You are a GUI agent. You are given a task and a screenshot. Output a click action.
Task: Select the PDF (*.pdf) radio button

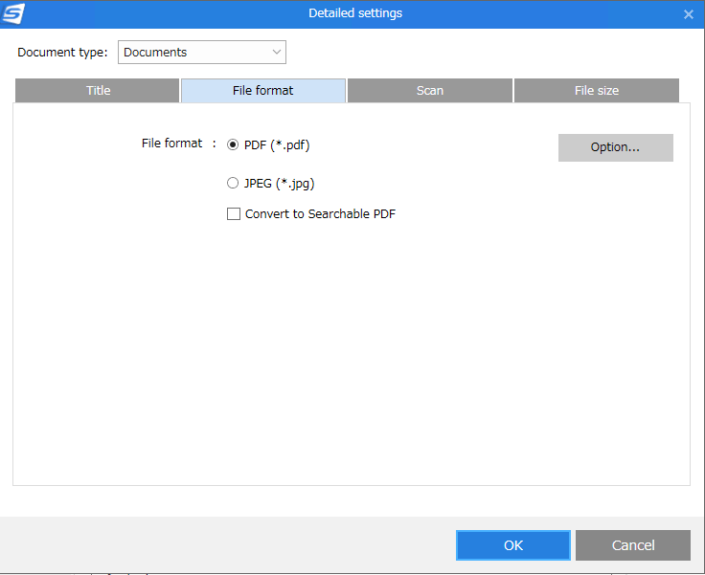pos(233,145)
